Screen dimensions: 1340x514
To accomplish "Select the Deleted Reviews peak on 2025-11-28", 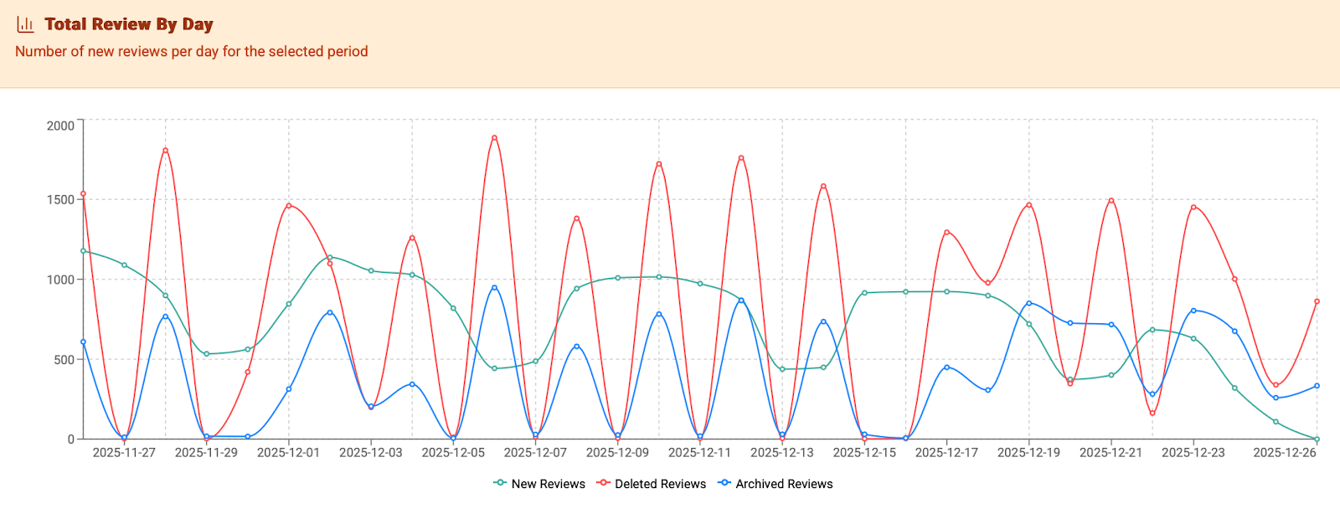I will (165, 151).
